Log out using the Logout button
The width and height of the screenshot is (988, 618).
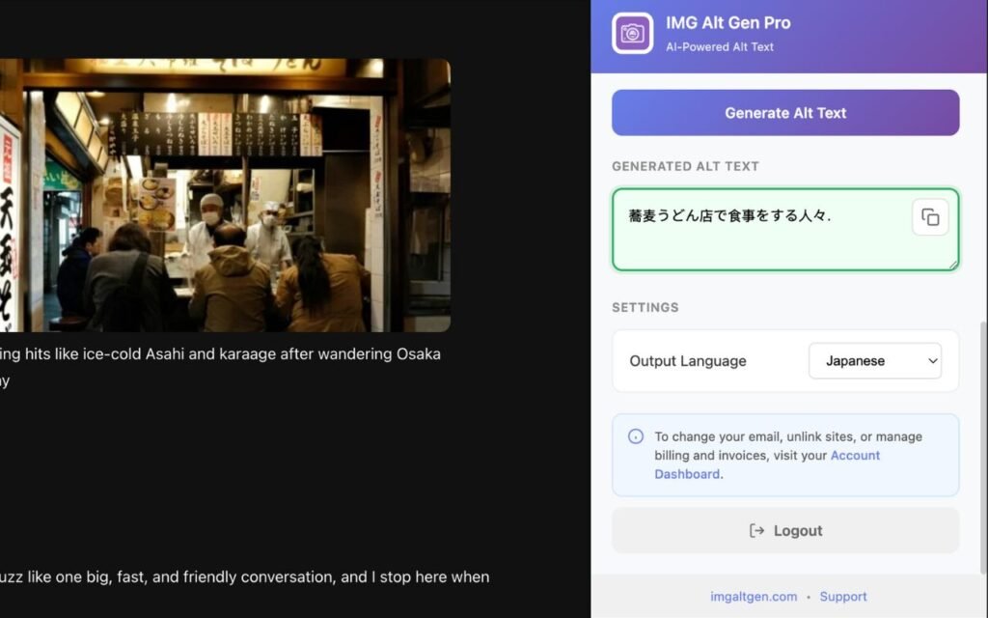point(785,530)
